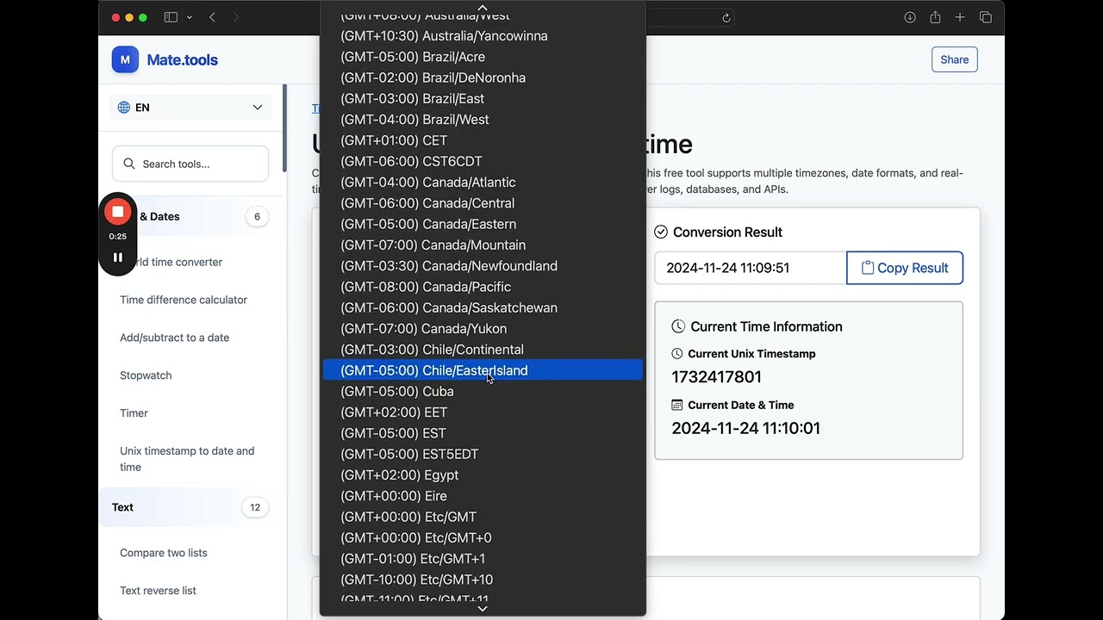Open the Time difference calculator link
The width and height of the screenshot is (1103, 620).
184,300
